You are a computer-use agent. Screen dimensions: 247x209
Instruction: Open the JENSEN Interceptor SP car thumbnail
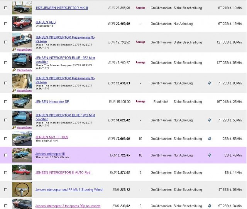[x=22, y=101]
